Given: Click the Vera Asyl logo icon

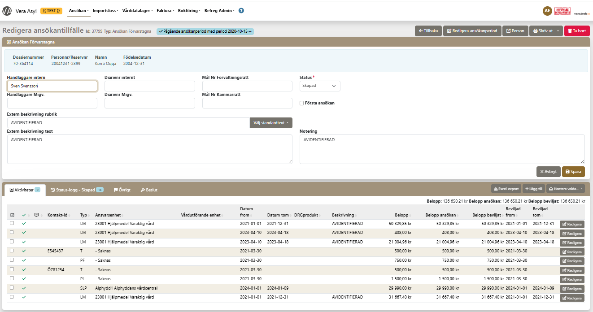Looking at the screenshot, I should point(7,11).
